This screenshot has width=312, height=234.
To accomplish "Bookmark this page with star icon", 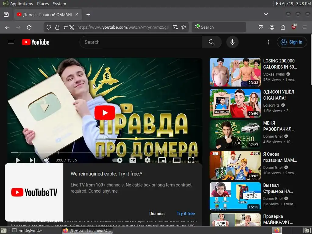I will [184, 27].
